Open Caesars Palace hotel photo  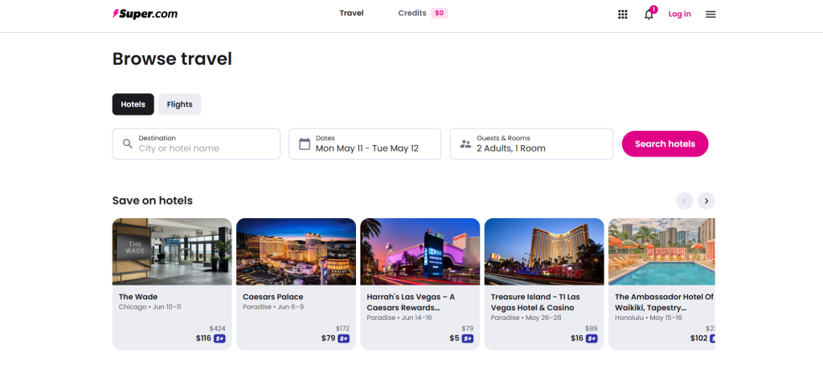(x=296, y=252)
